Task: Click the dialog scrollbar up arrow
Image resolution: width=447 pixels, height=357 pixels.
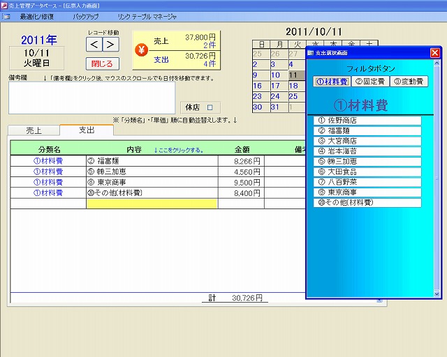Action: 437,63
